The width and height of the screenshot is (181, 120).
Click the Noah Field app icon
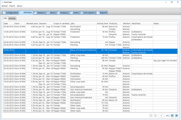coord(2,2)
